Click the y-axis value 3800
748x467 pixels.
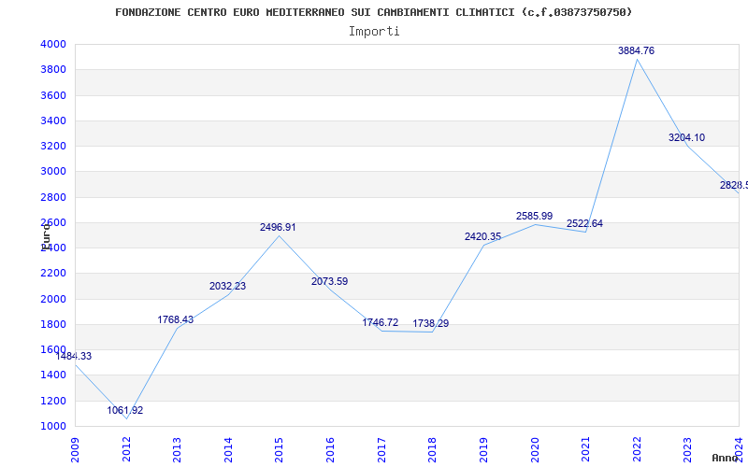tap(53, 69)
